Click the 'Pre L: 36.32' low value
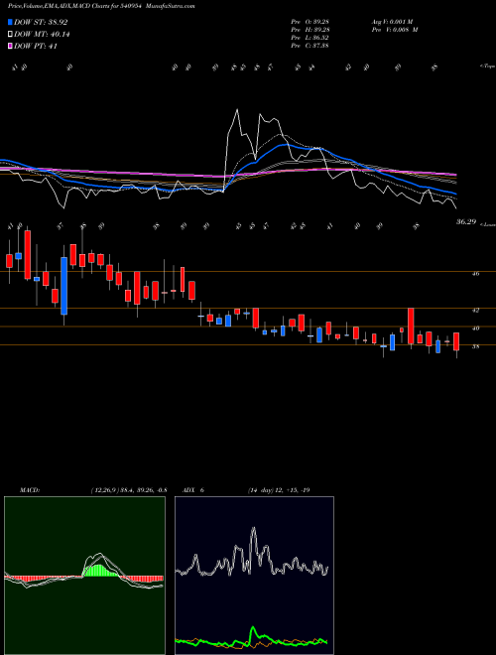 (310, 37)
